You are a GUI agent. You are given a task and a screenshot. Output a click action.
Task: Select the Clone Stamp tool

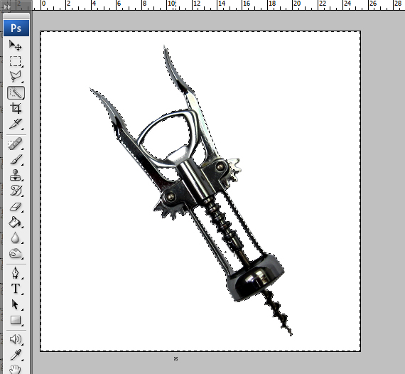click(16, 175)
